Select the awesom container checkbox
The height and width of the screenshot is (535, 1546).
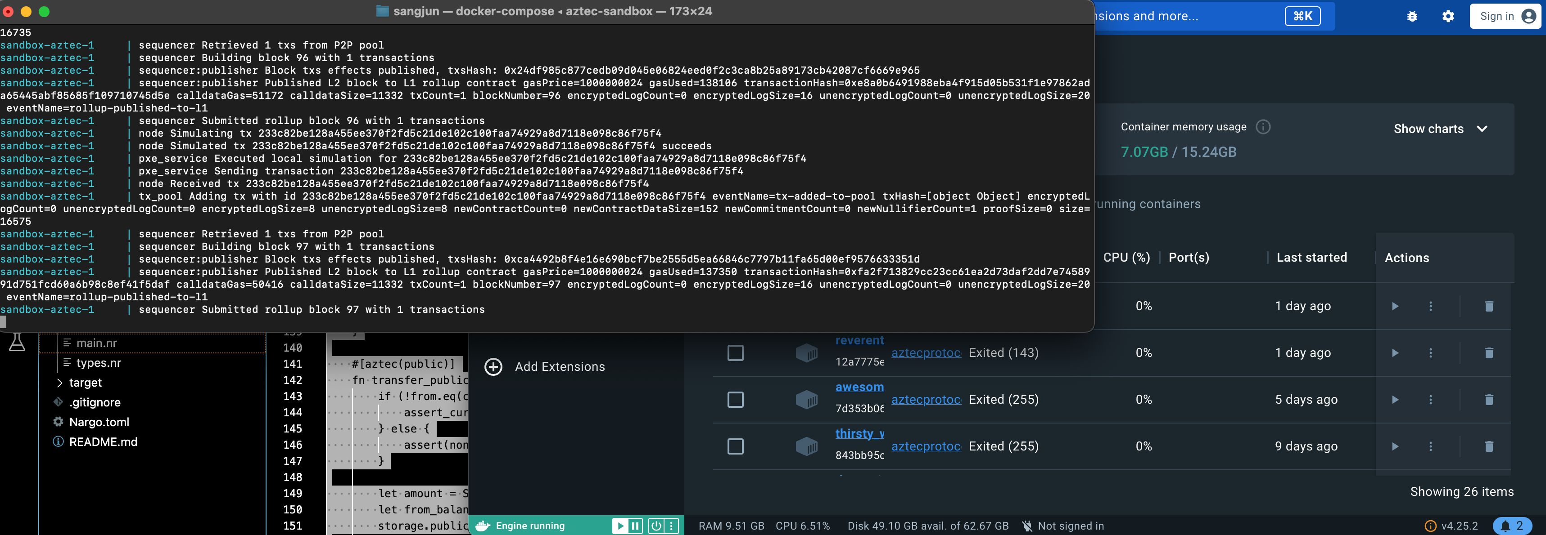pos(735,400)
